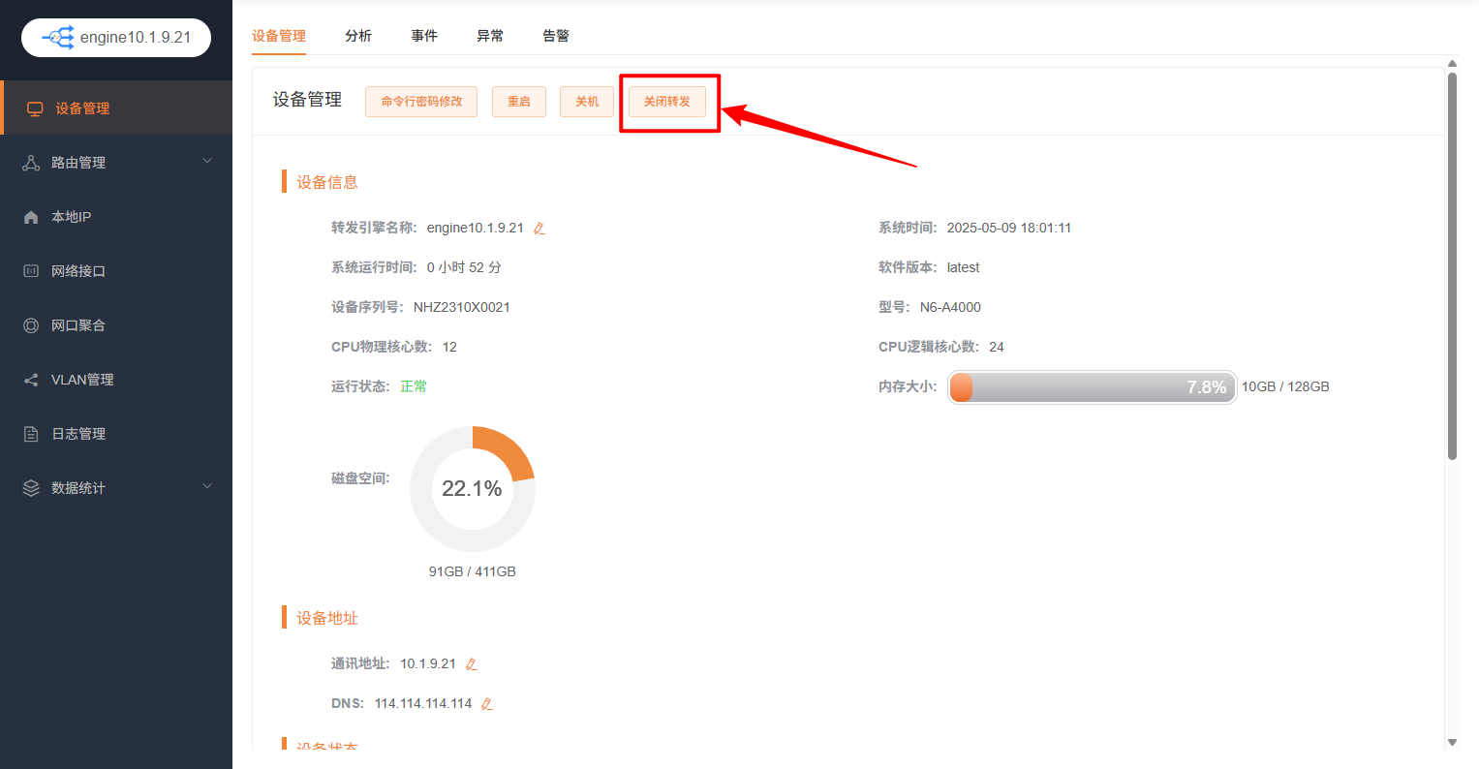Open the 告警 tab
1479x769 pixels.
point(555,35)
